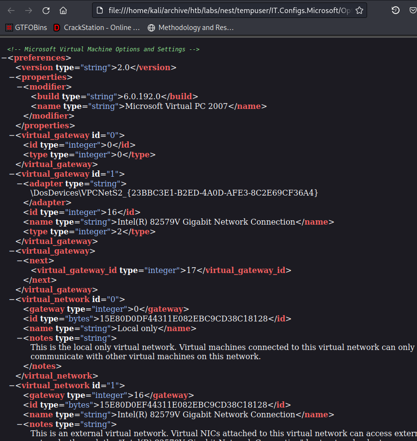
Task: Click the page document icon in address bar
Action: [100, 11]
